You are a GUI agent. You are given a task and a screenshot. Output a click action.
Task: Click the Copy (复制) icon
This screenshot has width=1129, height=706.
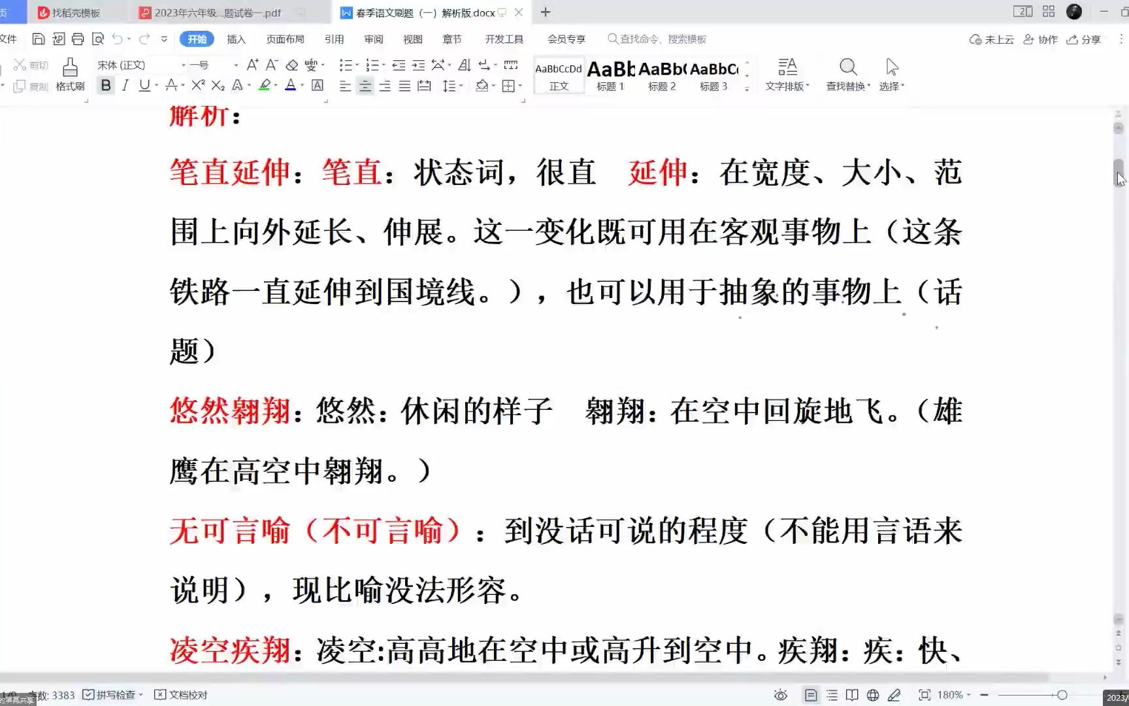[x=20, y=86]
